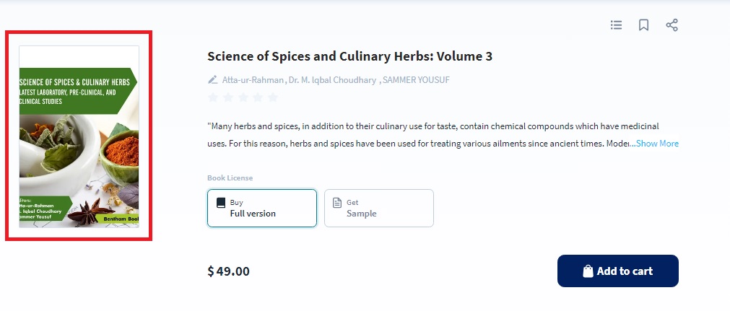730x311 pixels.
Task: Rate the book one star
Action: click(213, 97)
